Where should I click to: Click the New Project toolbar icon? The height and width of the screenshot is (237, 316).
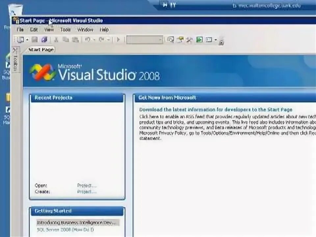[x=20, y=40]
